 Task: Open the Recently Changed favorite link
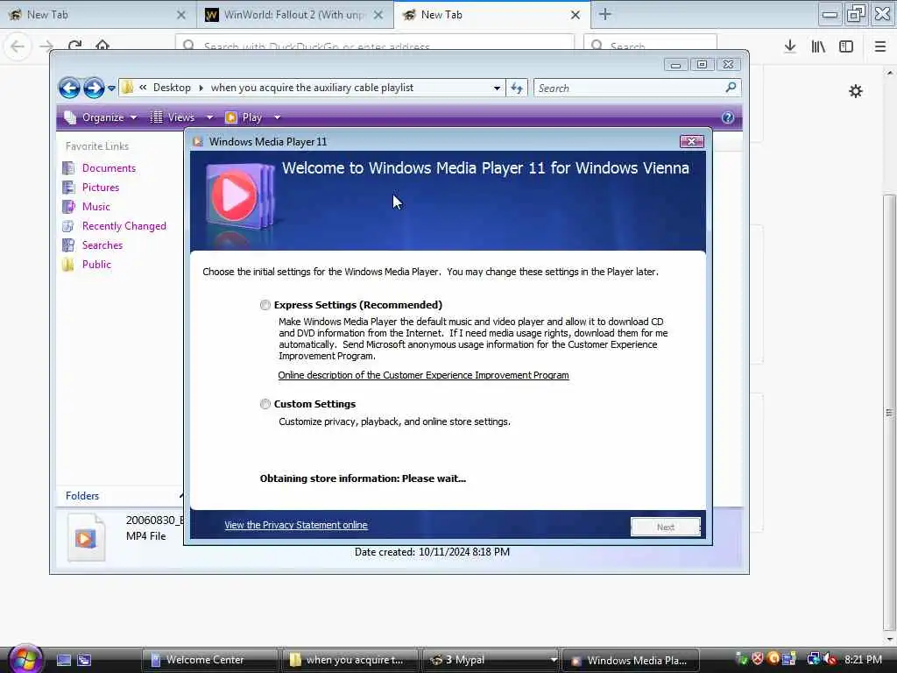[124, 226]
